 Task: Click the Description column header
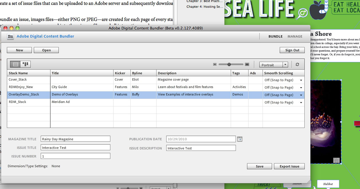tap(193, 73)
